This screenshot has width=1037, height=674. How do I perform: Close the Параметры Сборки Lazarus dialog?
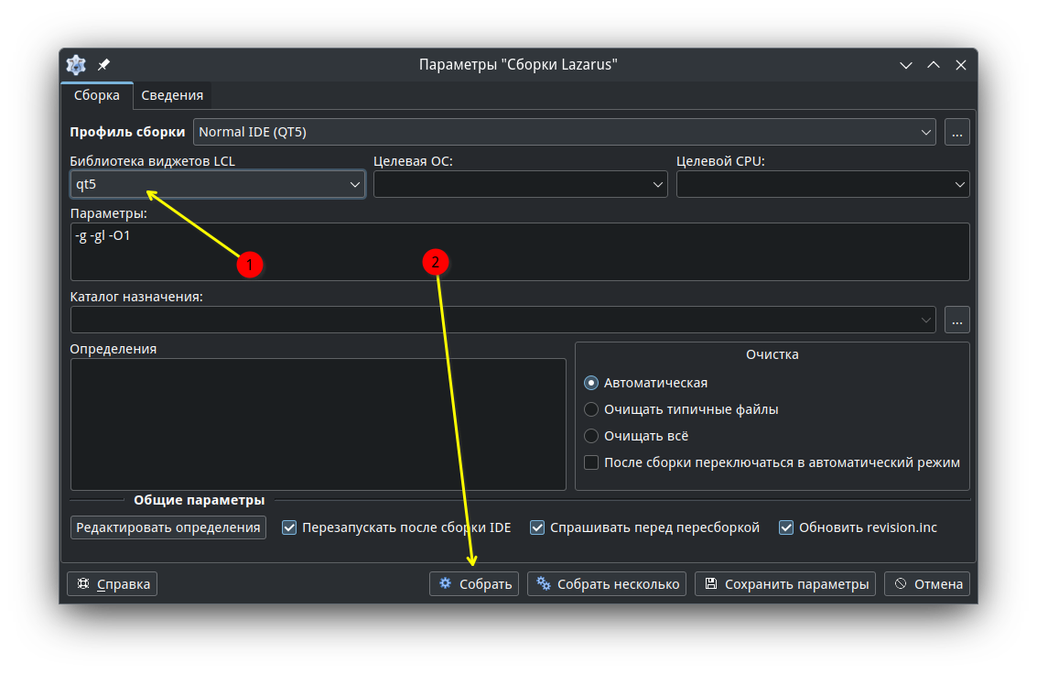pyautogui.click(x=961, y=65)
